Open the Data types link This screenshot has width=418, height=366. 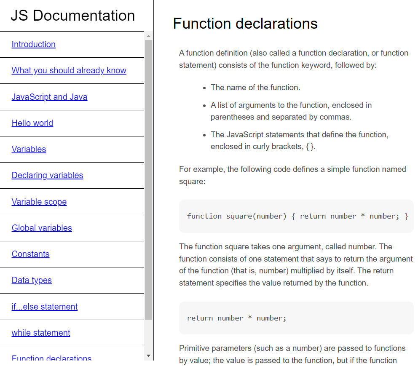(x=32, y=280)
